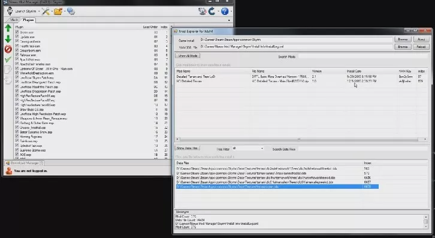This screenshot has height=238, width=435.
Task: Sort by the Load Order column header
Action: 150,27
